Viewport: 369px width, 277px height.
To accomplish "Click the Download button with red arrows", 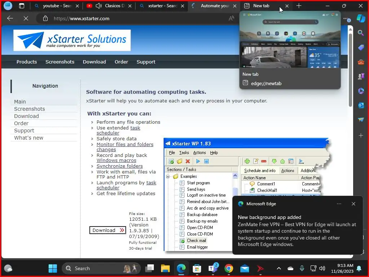I will [x=108, y=230].
